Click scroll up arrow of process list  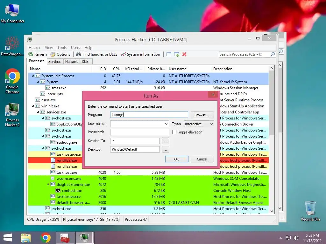[272, 68]
